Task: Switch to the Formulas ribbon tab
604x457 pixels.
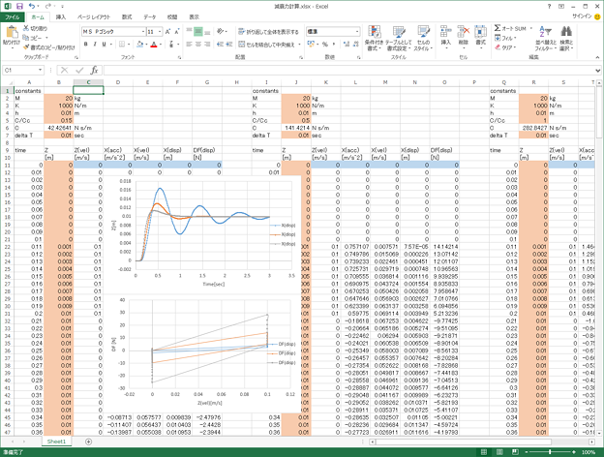Action: coord(127,17)
